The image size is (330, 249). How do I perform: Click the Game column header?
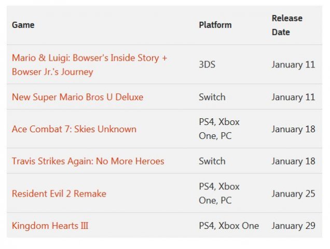point(23,25)
